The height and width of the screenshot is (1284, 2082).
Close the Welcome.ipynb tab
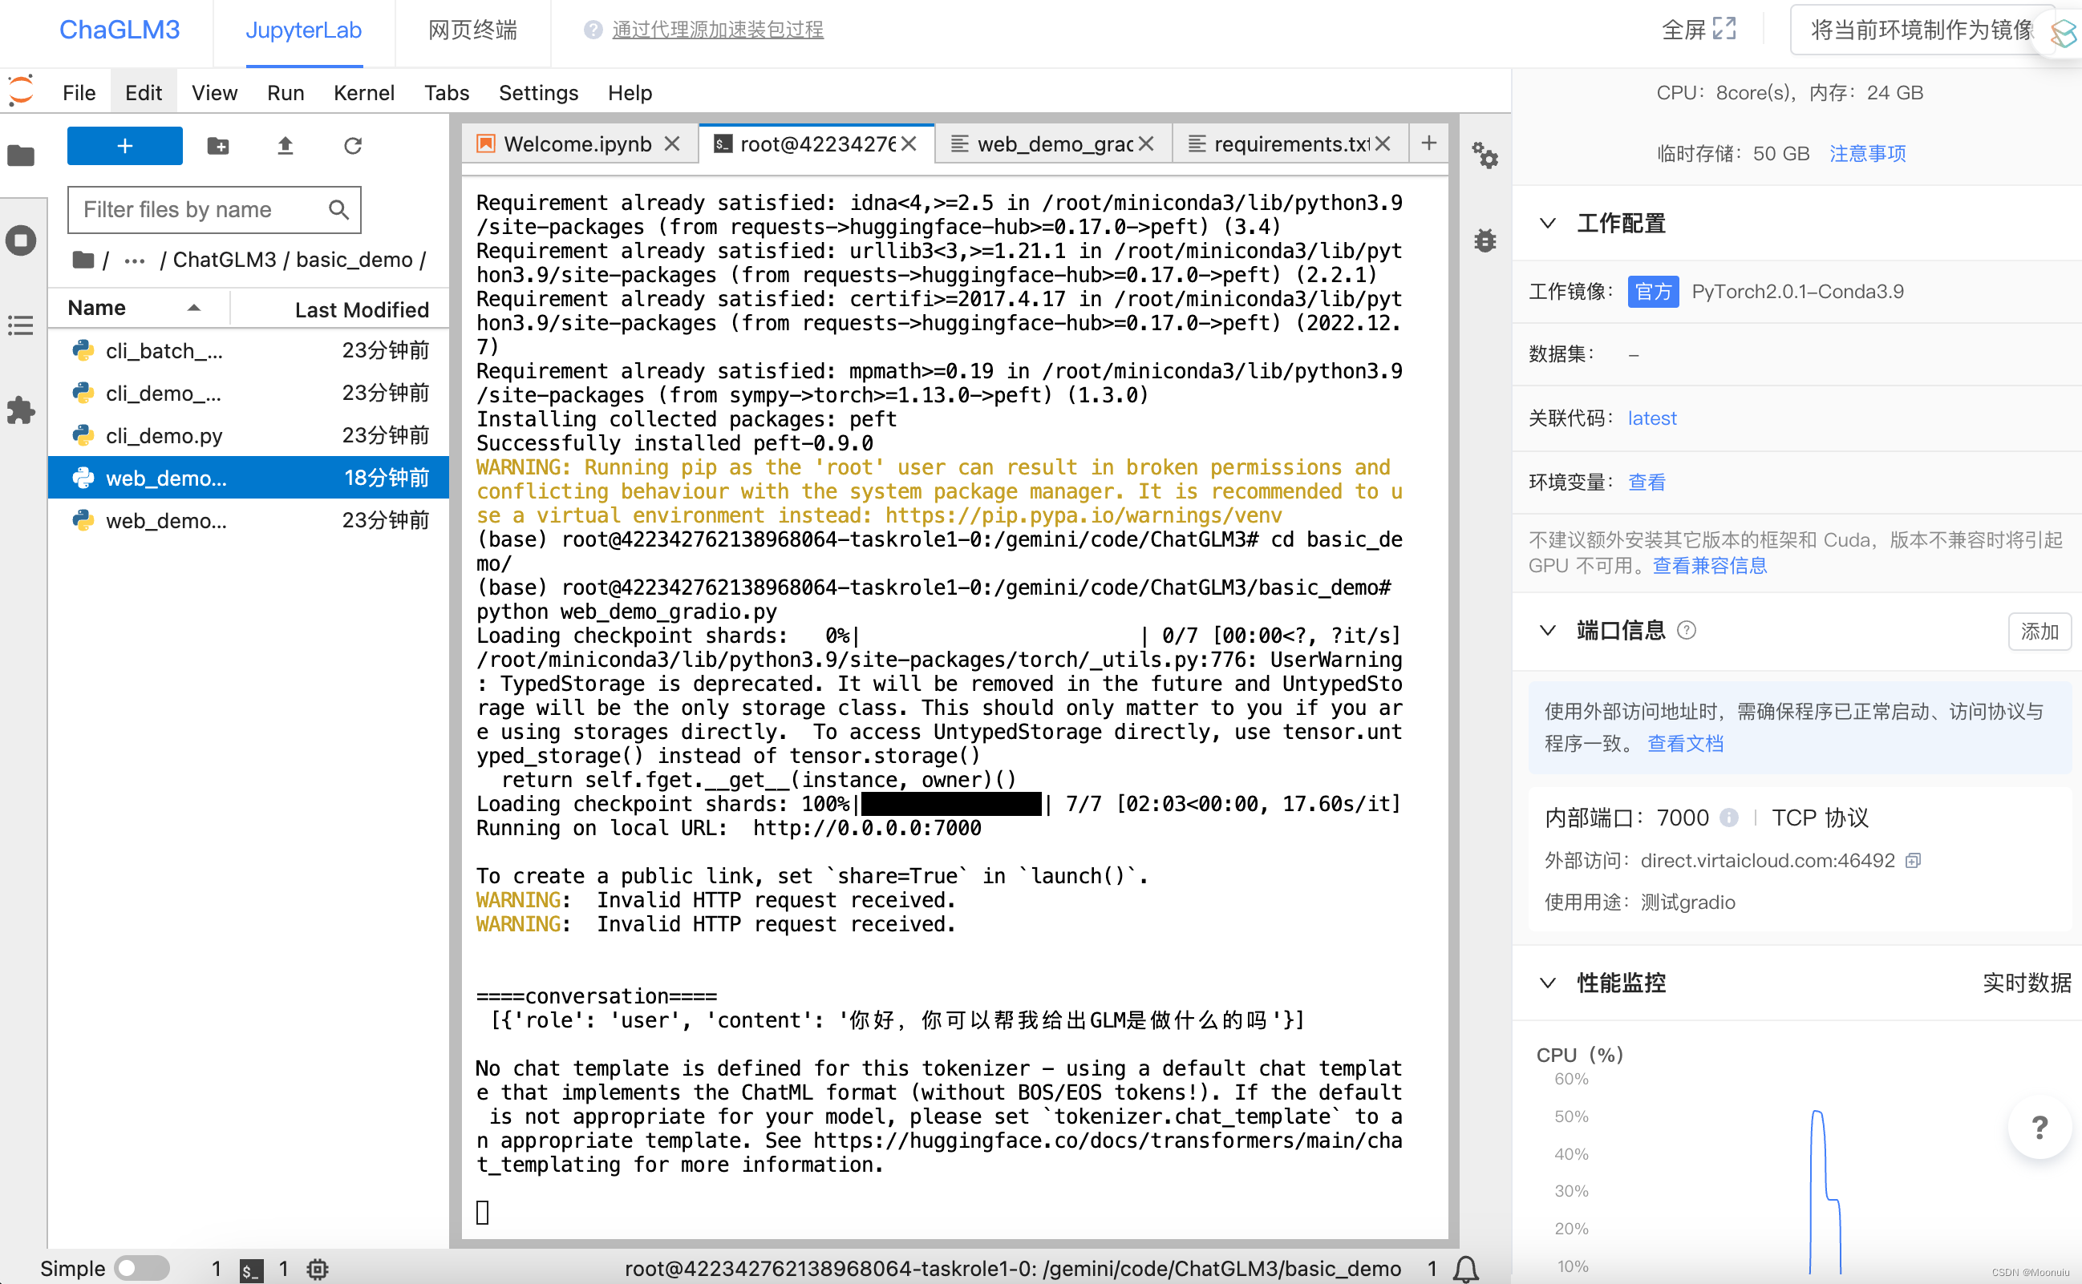click(672, 144)
